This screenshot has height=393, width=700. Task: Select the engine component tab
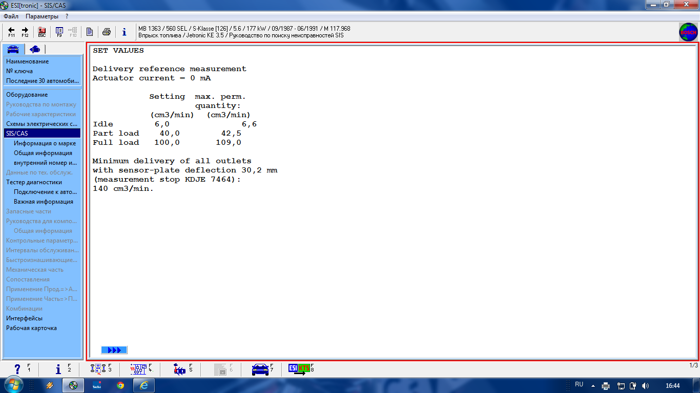pos(35,49)
